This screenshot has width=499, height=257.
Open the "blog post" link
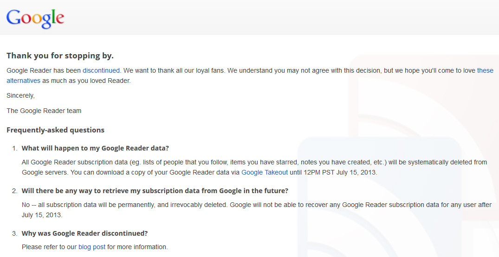point(92,247)
